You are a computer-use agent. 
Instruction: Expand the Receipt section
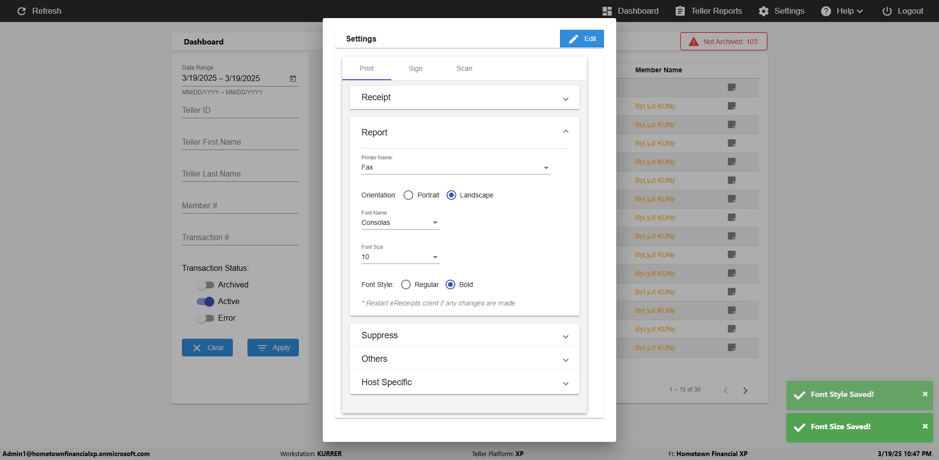pos(465,97)
